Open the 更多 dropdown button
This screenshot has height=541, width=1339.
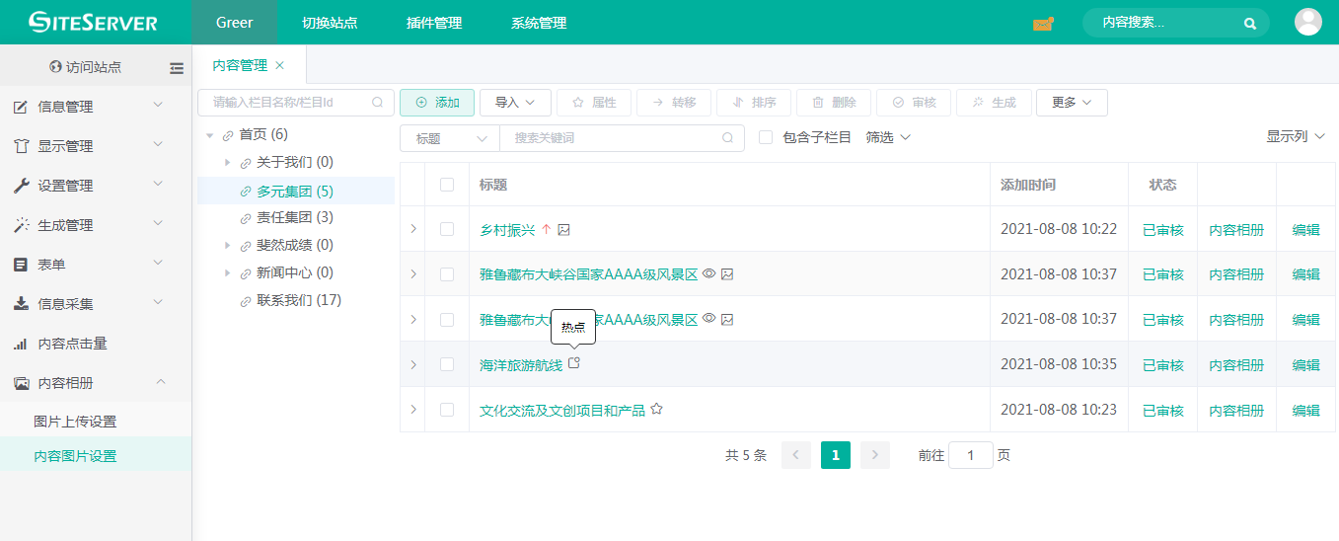[x=1072, y=103]
